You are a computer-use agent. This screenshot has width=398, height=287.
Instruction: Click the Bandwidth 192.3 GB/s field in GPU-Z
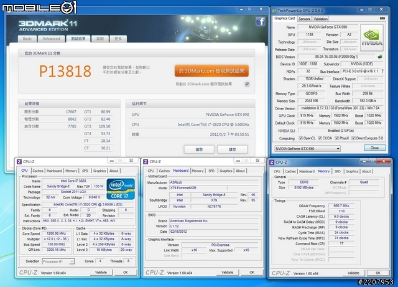point(368,101)
